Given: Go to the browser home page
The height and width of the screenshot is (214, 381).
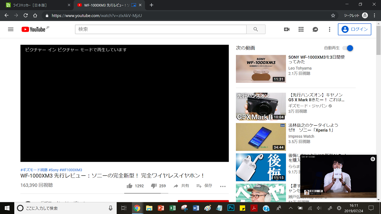Looking at the screenshot, I should coord(35,15).
